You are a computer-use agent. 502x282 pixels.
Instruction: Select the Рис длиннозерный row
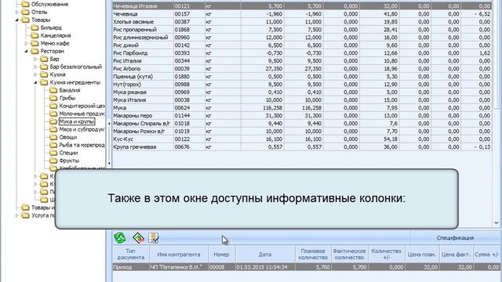point(302,38)
